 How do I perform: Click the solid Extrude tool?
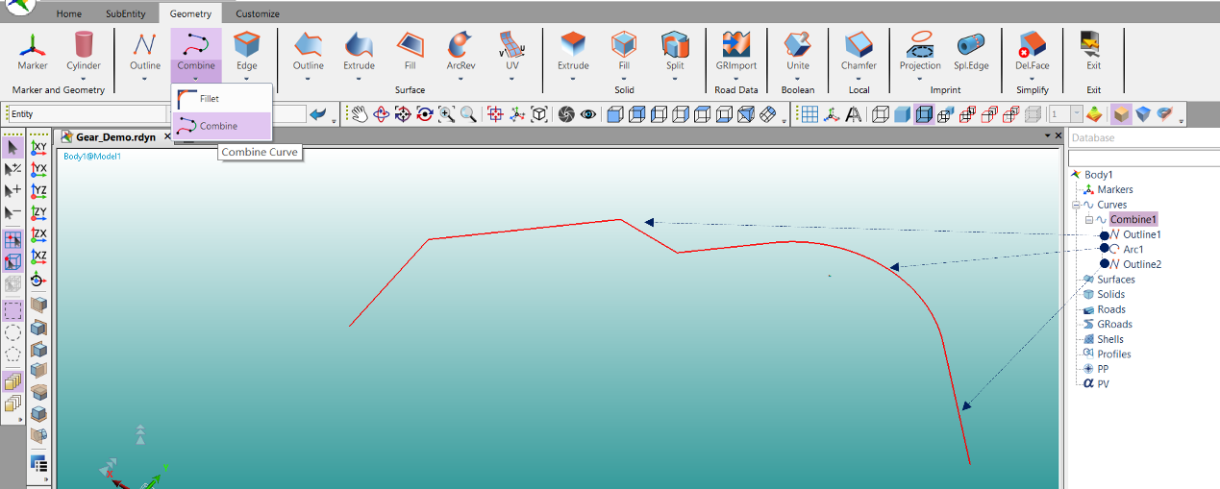coord(573,51)
